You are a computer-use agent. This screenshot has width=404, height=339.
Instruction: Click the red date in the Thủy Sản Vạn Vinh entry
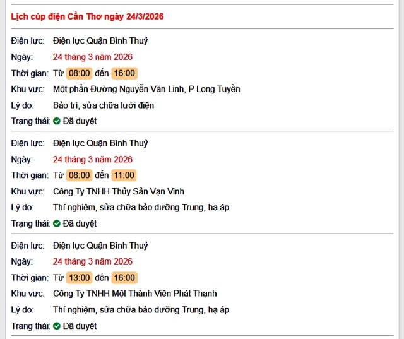click(x=93, y=159)
